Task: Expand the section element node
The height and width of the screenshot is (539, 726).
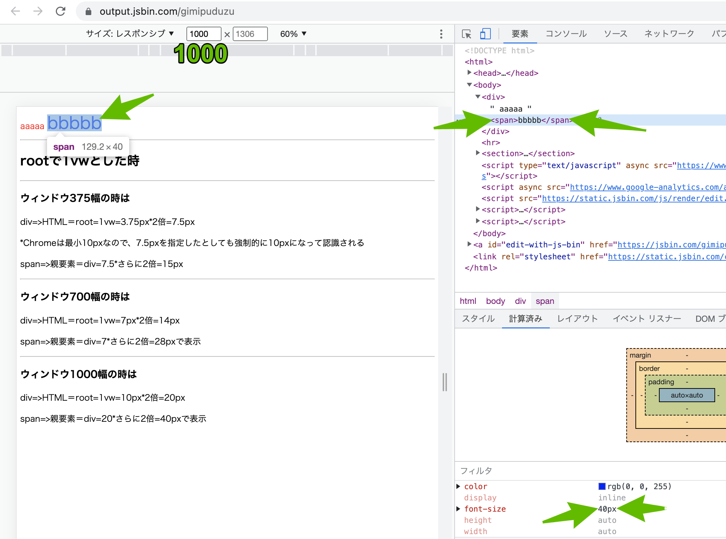Action: pyautogui.click(x=478, y=153)
